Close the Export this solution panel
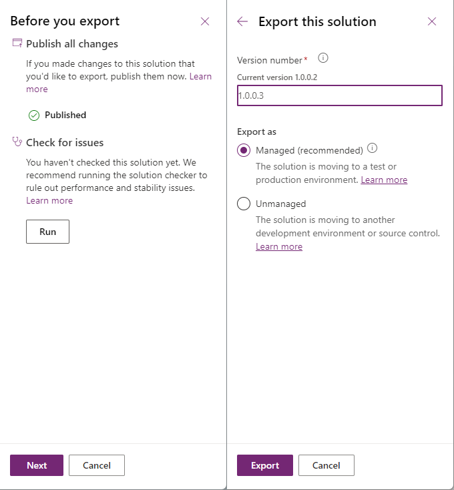This screenshot has height=490, width=454. point(432,21)
